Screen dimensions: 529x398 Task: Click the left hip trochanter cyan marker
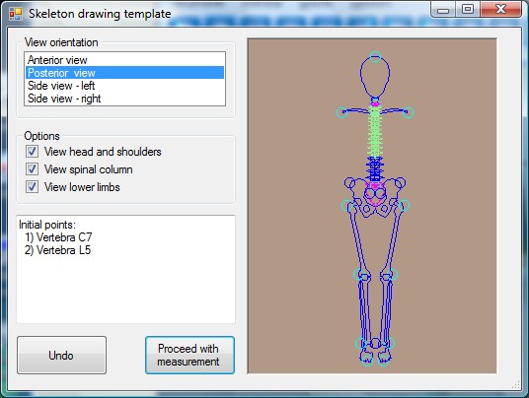(346, 205)
